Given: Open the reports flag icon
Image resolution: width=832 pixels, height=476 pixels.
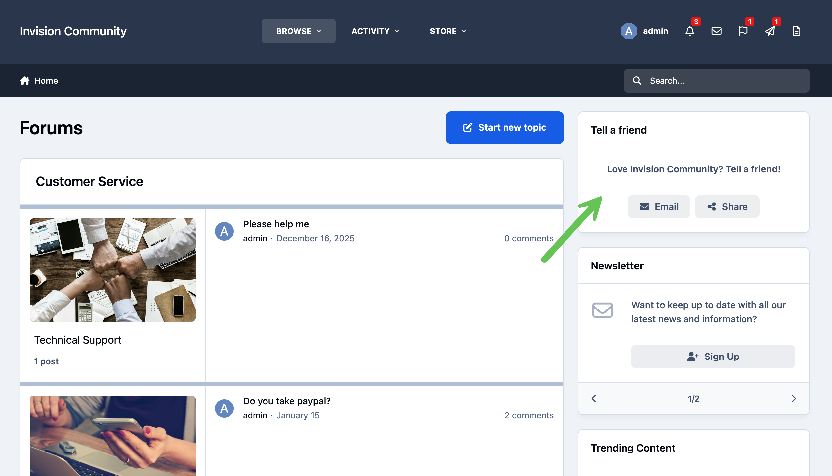Looking at the screenshot, I should pyautogui.click(x=743, y=31).
